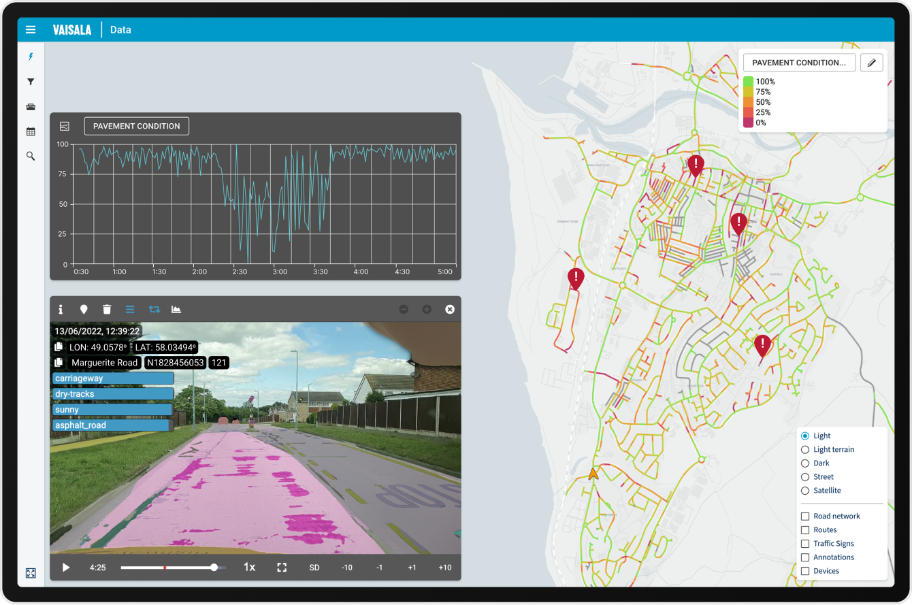Open the calendar icon in the sidebar

click(x=31, y=131)
